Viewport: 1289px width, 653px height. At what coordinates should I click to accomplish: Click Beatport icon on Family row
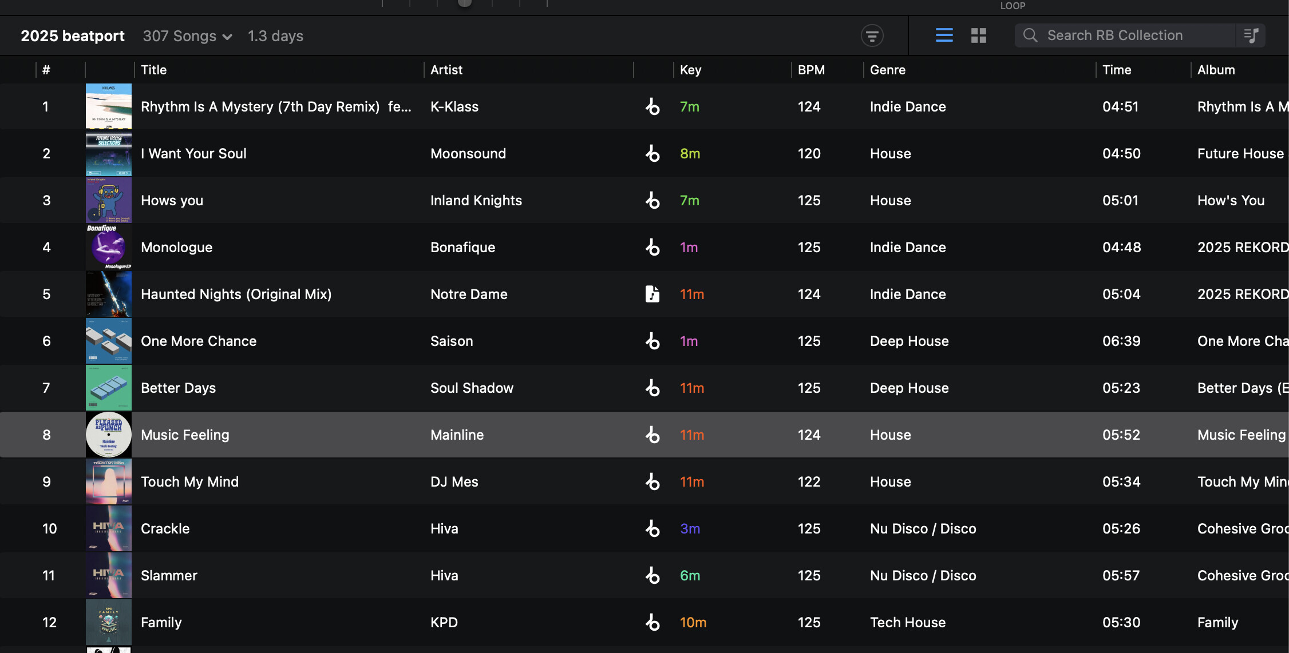click(653, 622)
